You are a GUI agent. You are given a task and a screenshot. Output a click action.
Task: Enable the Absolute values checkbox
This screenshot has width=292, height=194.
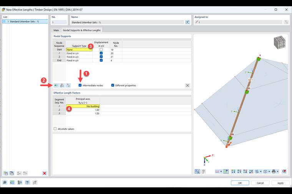tap(55, 129)
